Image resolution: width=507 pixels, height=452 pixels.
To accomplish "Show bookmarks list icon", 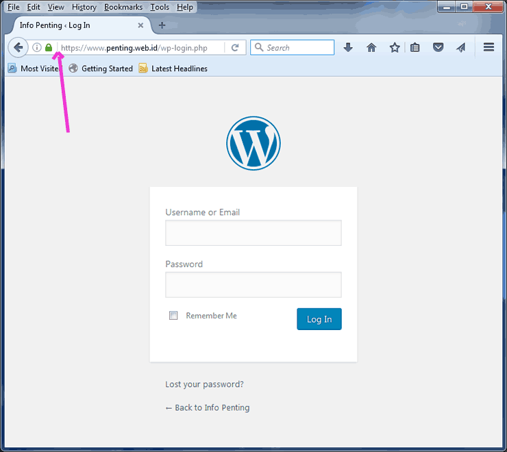I will coord(415,47).
